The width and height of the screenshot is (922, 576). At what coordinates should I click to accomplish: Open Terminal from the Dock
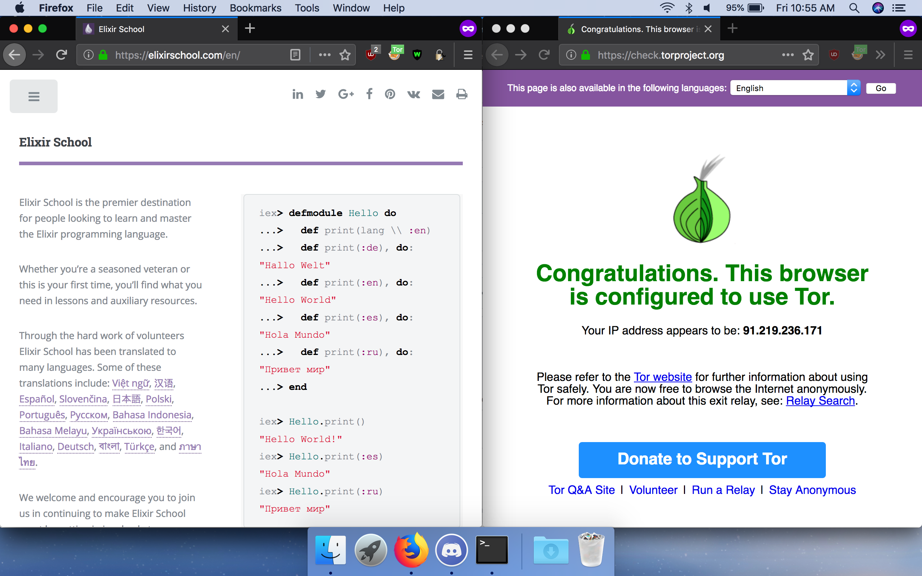click(x=492, y=550)
